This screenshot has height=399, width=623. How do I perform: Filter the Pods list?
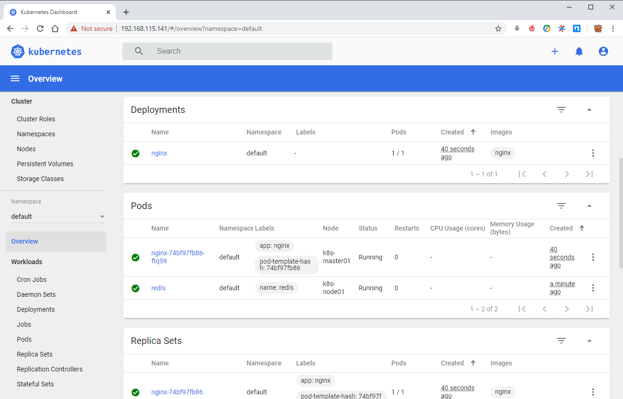(561, 206)
